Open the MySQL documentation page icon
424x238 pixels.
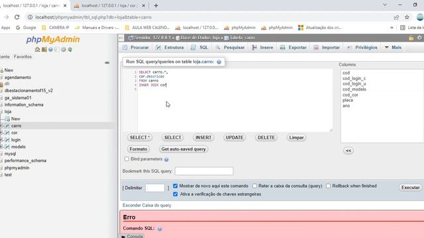[x=57, y=50]
